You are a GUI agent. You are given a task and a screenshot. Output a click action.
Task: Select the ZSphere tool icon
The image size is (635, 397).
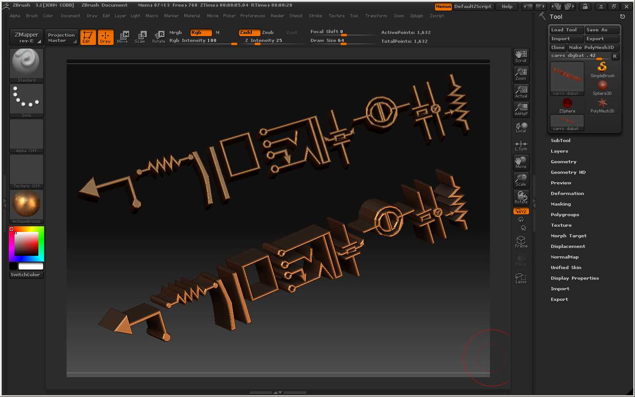(x=567, y=105)
